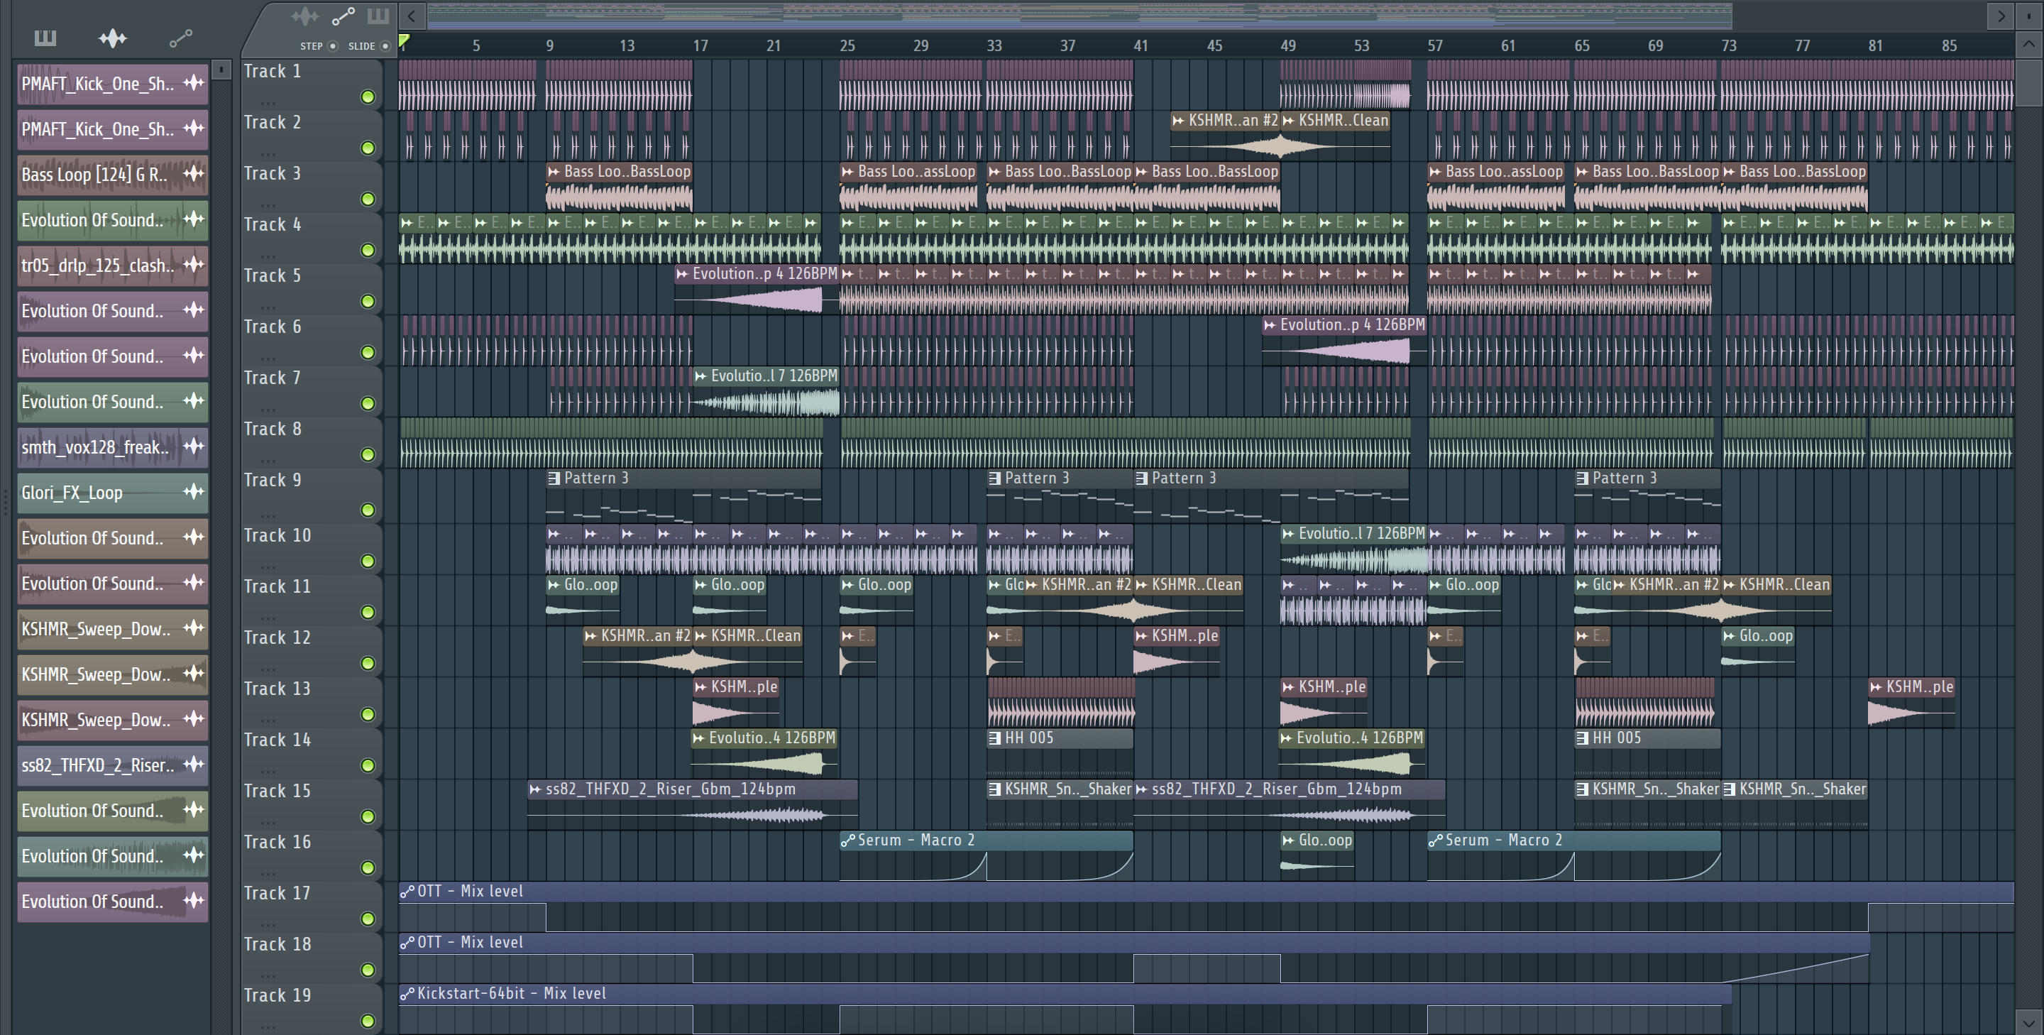Viewport: 2044px width, 1035px height.
Task: Open clip menu of OTT - Mix level on Track 18
Action: (407, 943)
